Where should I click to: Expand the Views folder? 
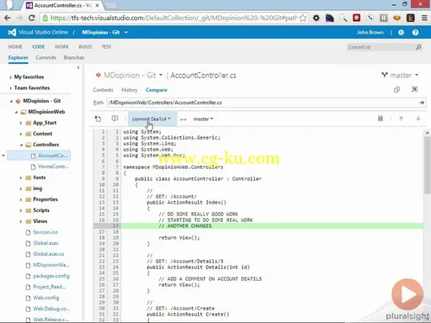(21, 221)
